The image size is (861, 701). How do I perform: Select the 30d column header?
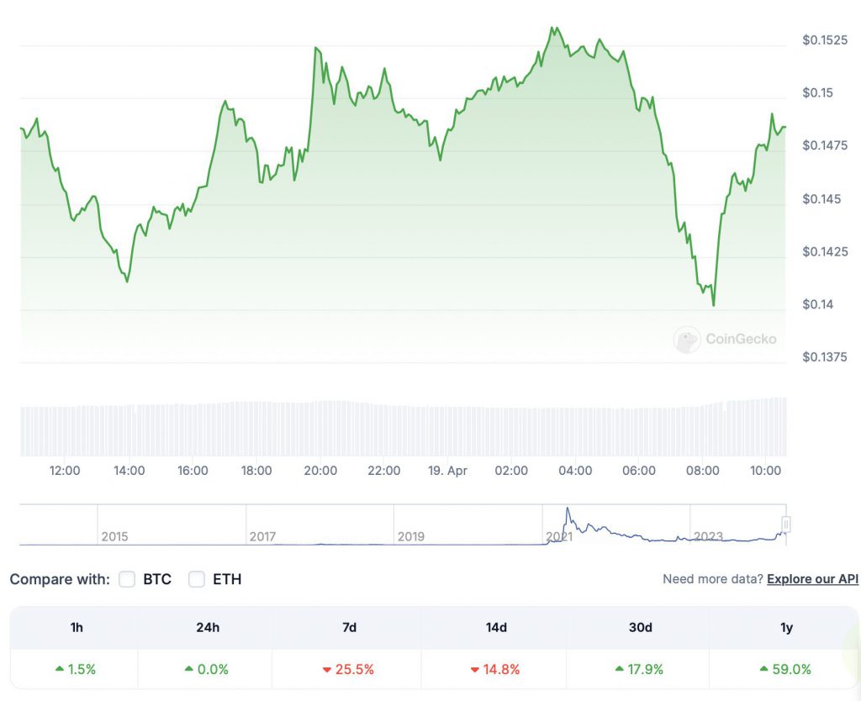tap(640, 628)
